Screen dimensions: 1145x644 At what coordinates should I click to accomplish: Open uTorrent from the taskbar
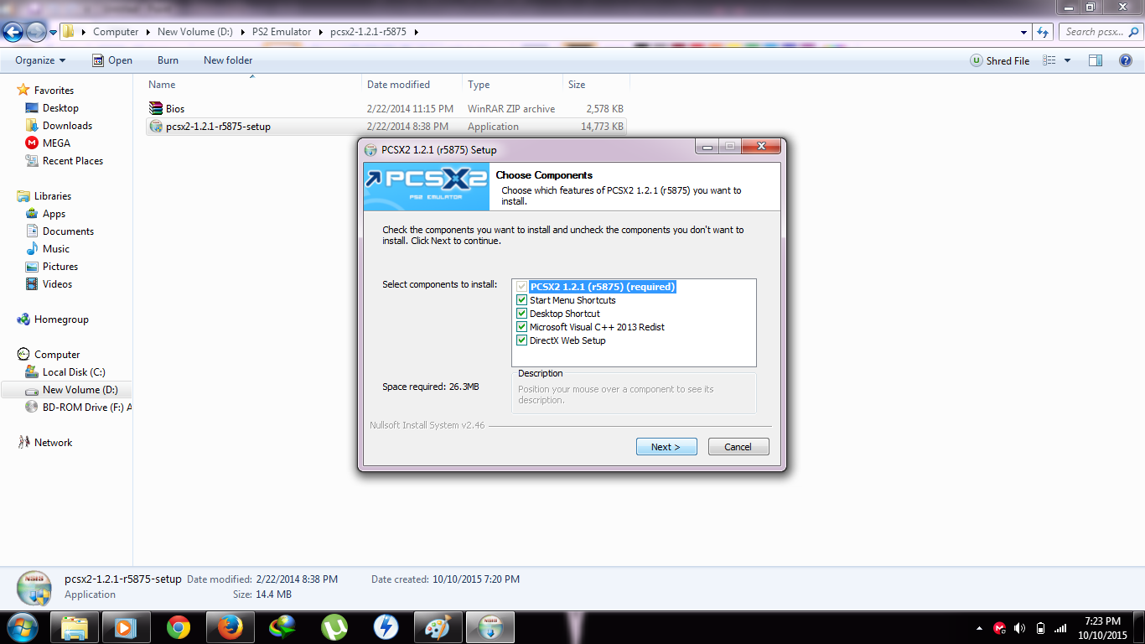(x=334, y=627)
